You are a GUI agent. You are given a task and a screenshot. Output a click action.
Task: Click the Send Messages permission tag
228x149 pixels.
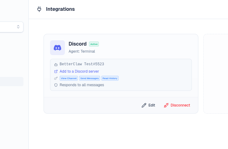(x=90, y=78)
